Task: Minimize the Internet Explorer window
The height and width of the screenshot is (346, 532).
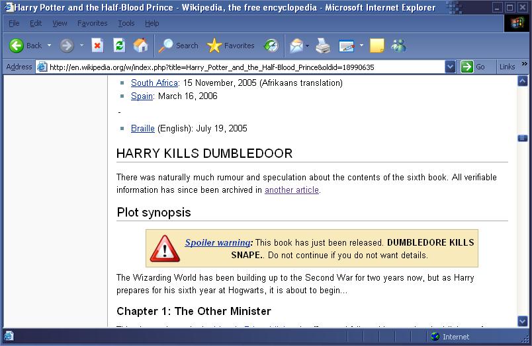Action: (497, 7)
